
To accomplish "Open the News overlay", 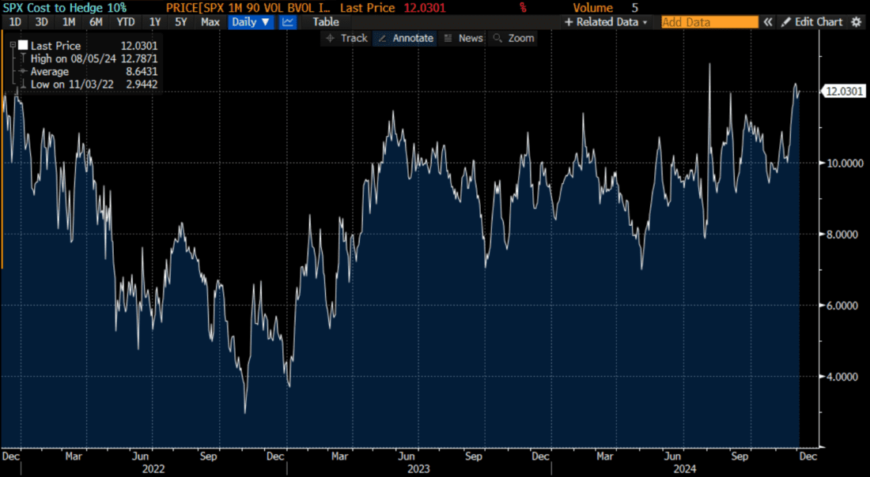I will 463,38.
